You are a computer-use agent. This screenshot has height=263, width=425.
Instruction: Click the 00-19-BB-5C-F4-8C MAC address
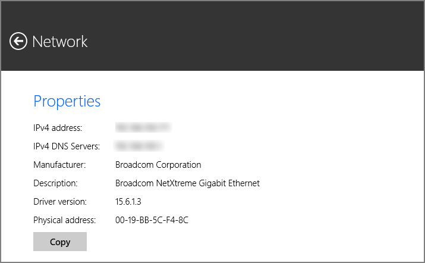click(152, 220)
